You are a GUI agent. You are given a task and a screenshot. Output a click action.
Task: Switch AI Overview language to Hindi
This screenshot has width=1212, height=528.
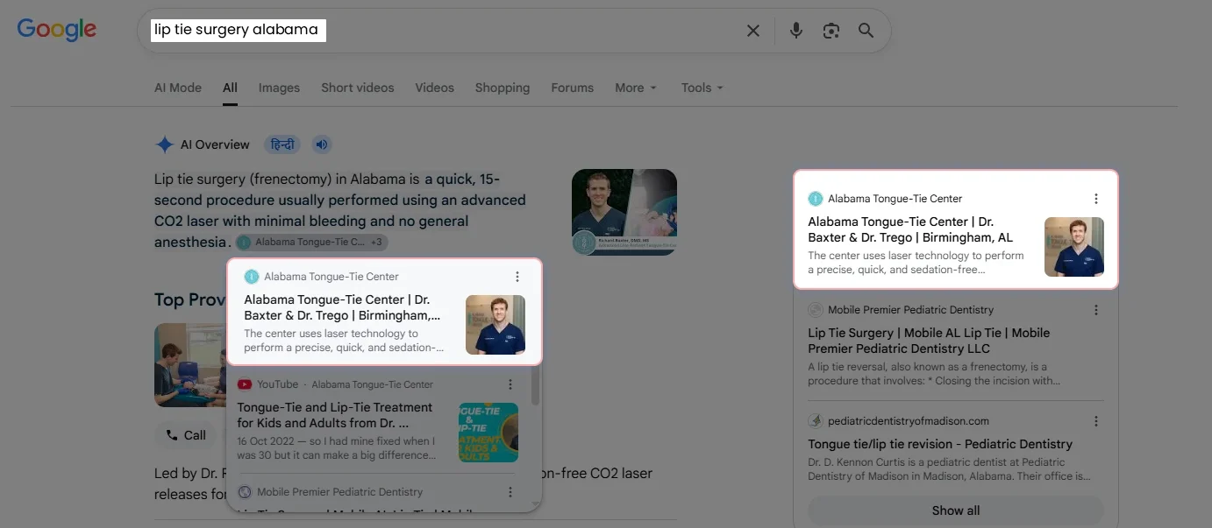(282, 144)
